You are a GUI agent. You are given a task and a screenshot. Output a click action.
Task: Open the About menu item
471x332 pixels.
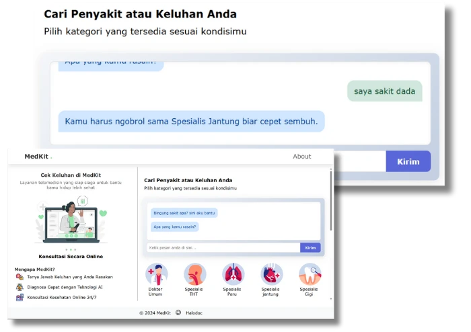pyautogui.click(x=301, y=157)
